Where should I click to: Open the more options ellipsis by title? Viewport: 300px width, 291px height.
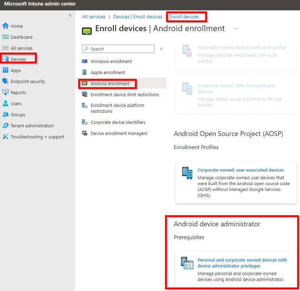pyautogui.click(x=236, y=28)
